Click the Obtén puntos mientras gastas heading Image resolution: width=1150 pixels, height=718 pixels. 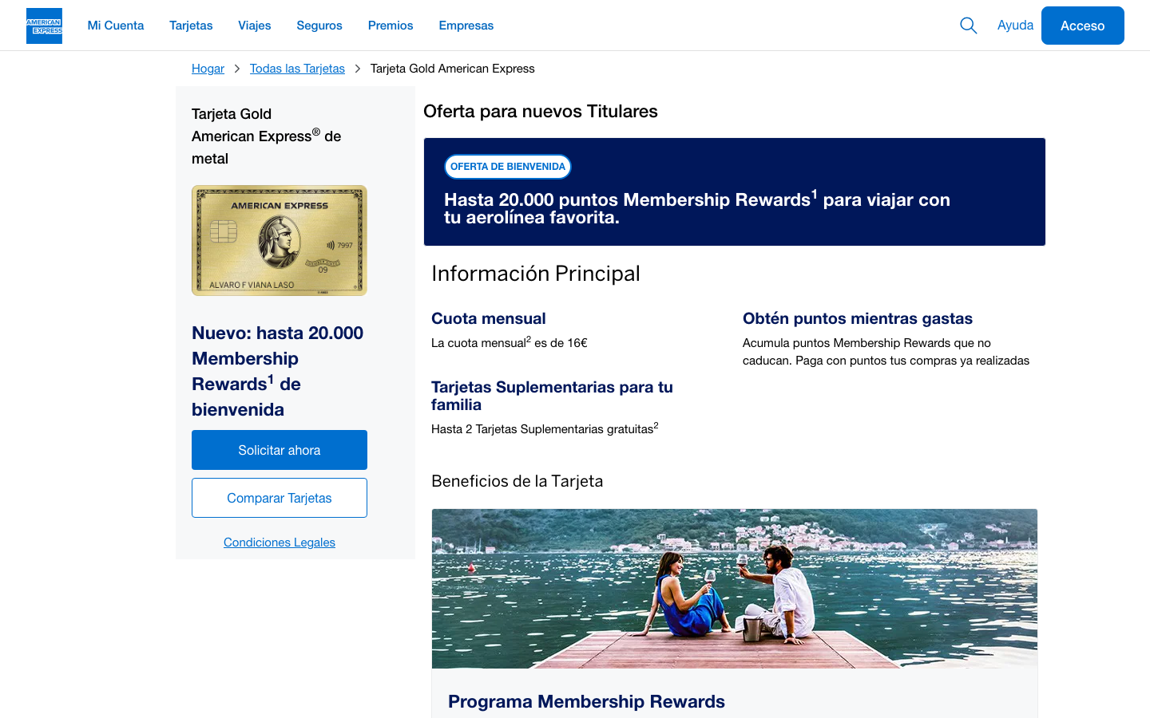[858, 318]
